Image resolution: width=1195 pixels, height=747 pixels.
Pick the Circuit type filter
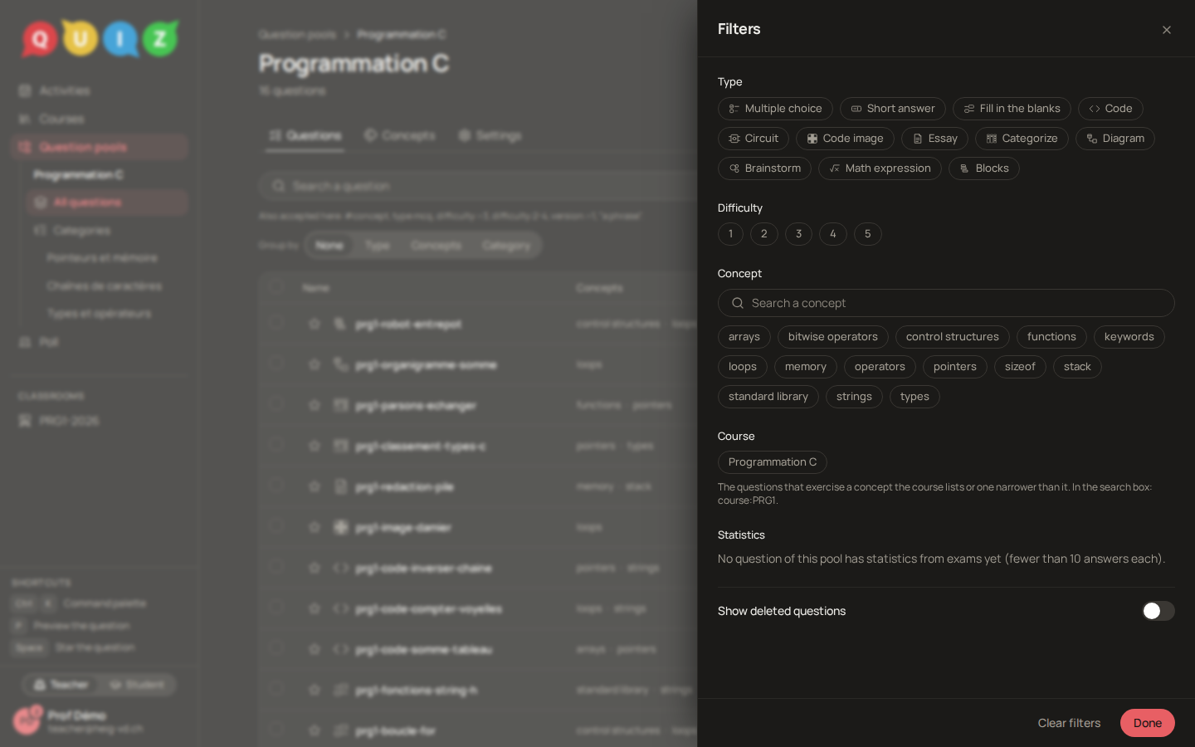tap(754, 139)
